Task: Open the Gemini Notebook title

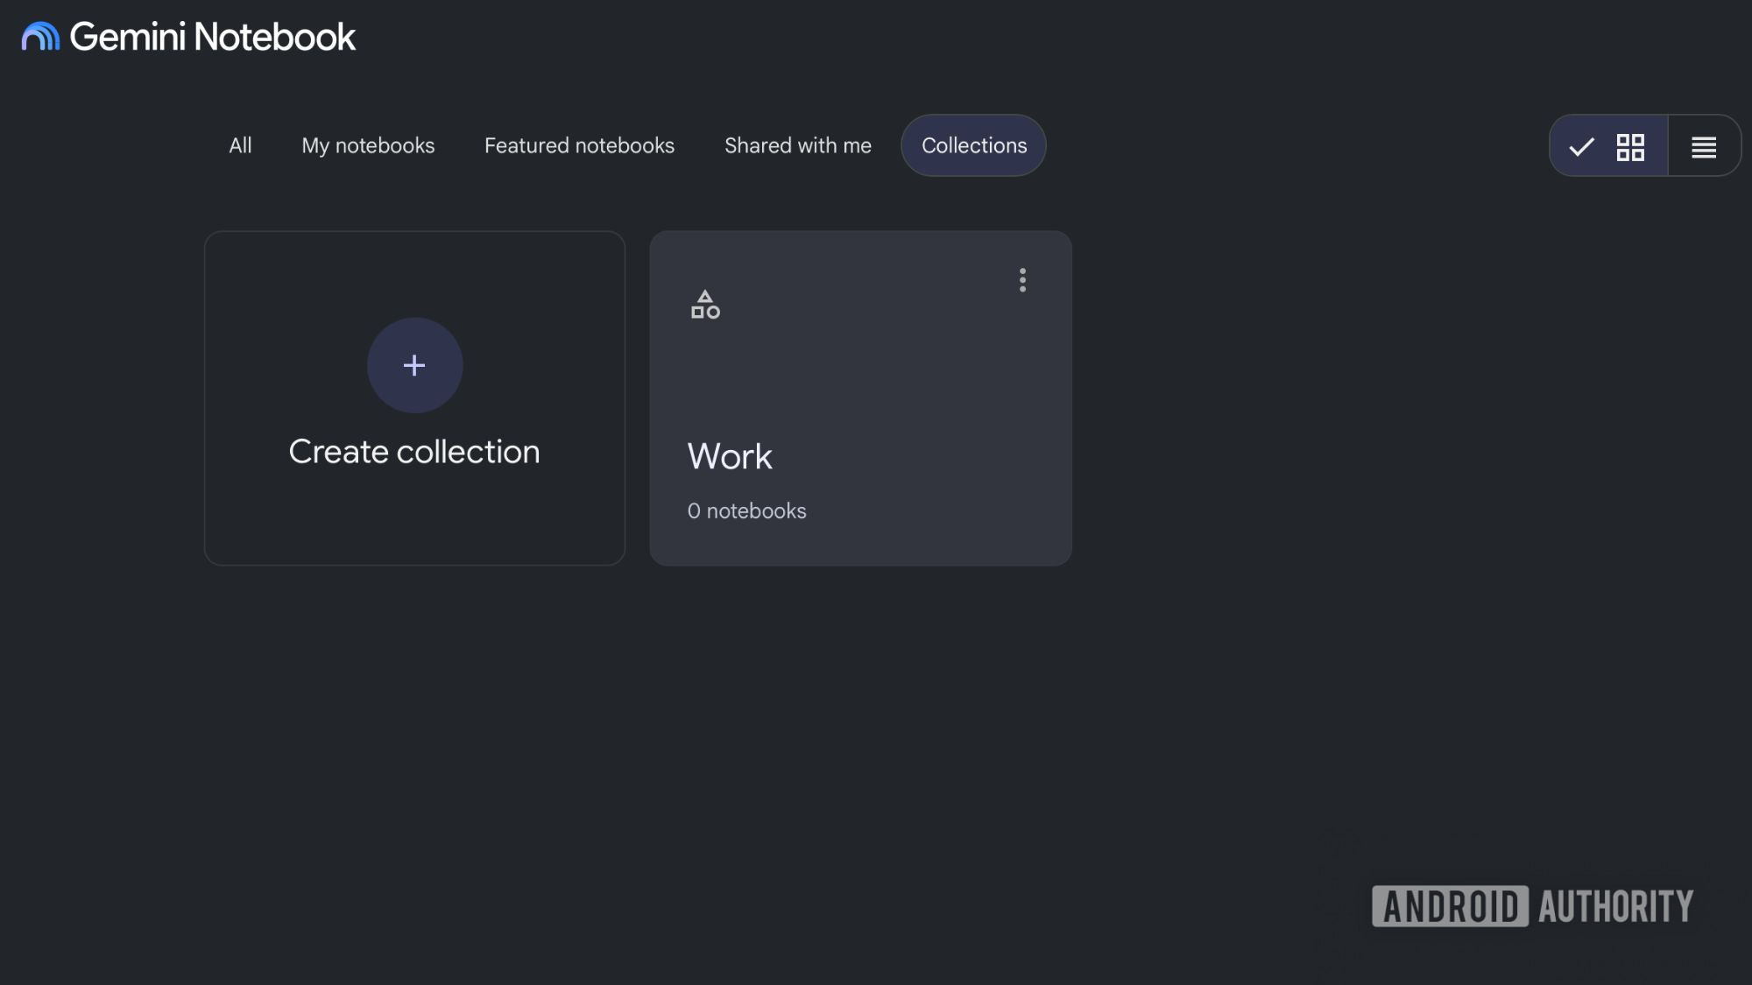Action: (x=212, y=37)
